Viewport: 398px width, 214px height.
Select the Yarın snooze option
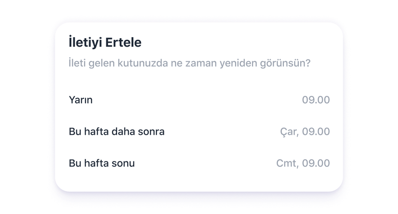click(81, 100)
